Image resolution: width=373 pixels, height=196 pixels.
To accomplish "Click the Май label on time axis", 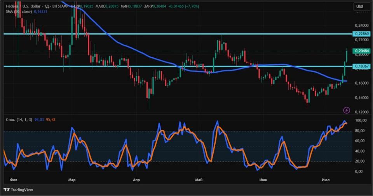I will (199, 180).
